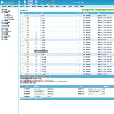Open 审核信息 in the secondary menu bar
The width and height of the screenshot is (114, 114).
tap(16, 7)
